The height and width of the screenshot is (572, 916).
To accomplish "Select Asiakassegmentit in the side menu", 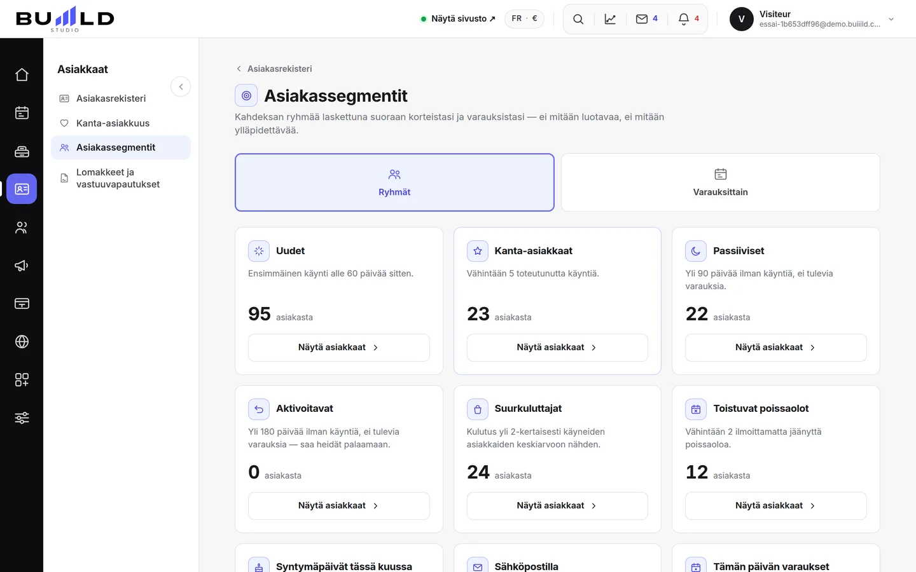I will [x=121, y=147].
